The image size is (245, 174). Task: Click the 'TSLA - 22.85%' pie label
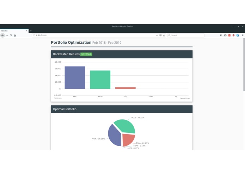pyautogui.click(x=142, y=143)
